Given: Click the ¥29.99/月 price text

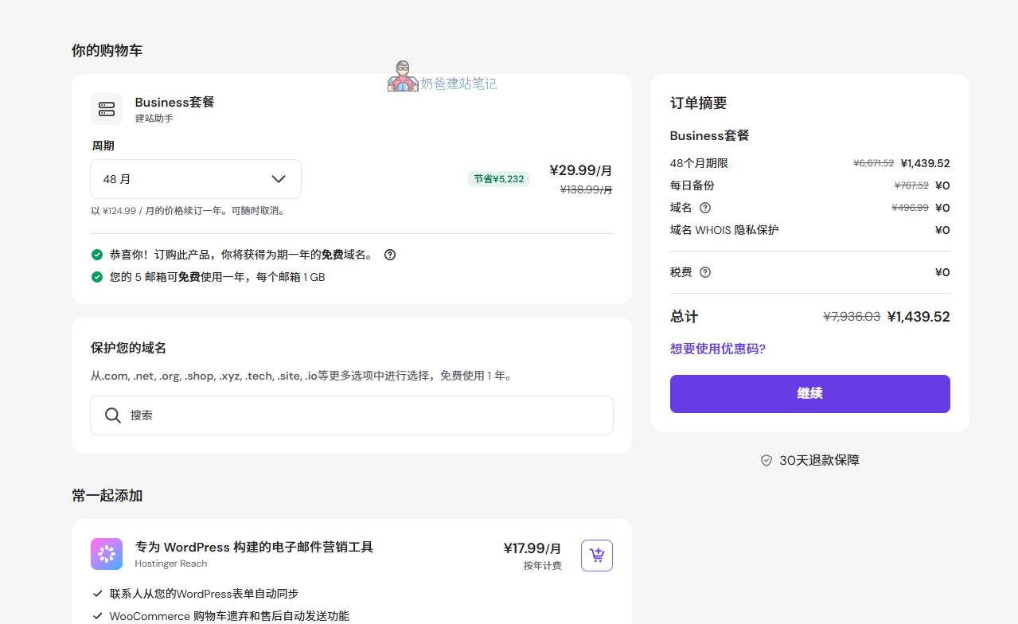Looking at the screenshot, I should [x=581, y=170].
